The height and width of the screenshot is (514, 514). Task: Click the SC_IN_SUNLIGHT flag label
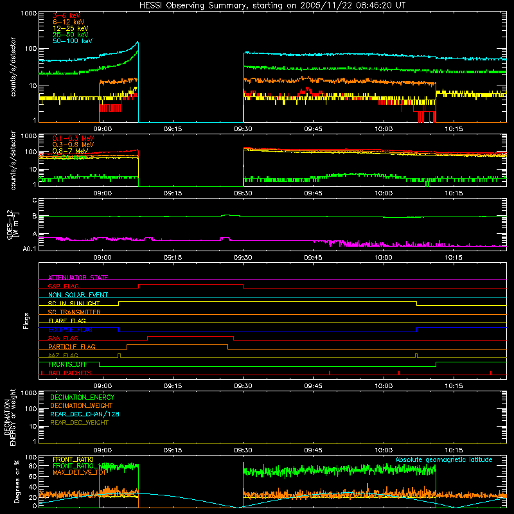coord(74,303)
